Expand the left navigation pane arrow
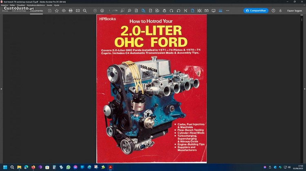 1,89
